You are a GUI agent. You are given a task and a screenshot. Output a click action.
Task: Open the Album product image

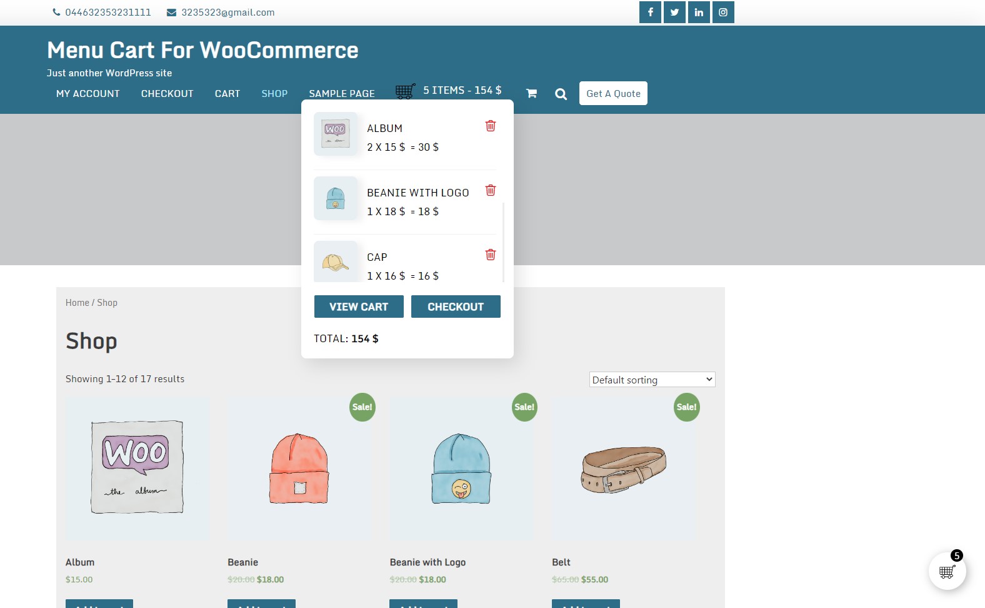tap(137, 469)
